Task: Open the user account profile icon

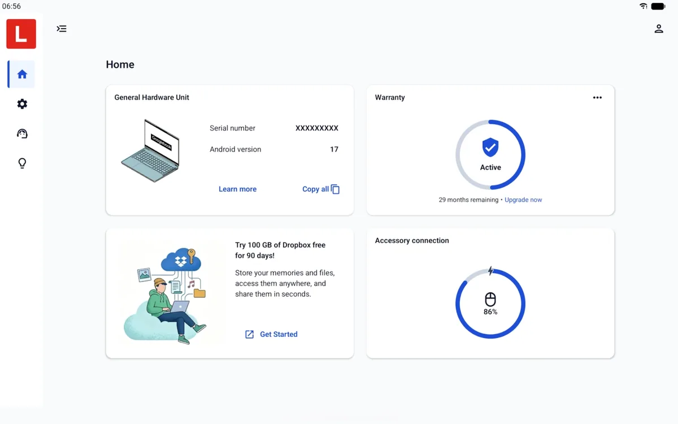Action: tap(659, 29)
